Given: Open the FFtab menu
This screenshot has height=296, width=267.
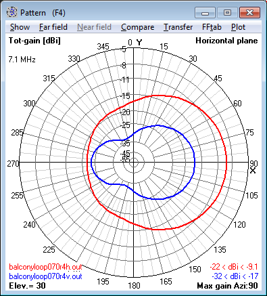Looking at the screenshot, I should tap(212, 27).
